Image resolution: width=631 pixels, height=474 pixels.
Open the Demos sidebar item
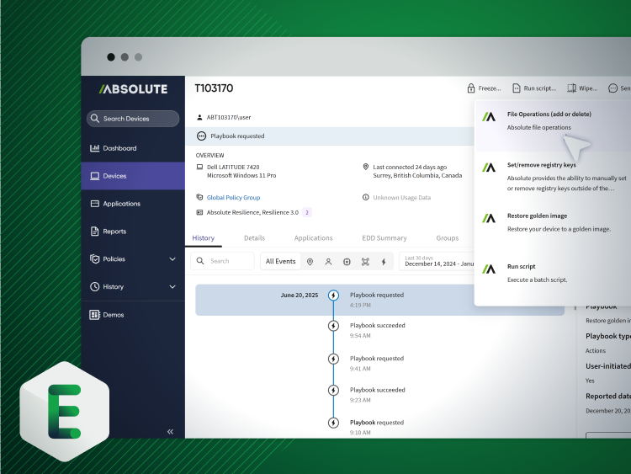(x=133, y=315)
